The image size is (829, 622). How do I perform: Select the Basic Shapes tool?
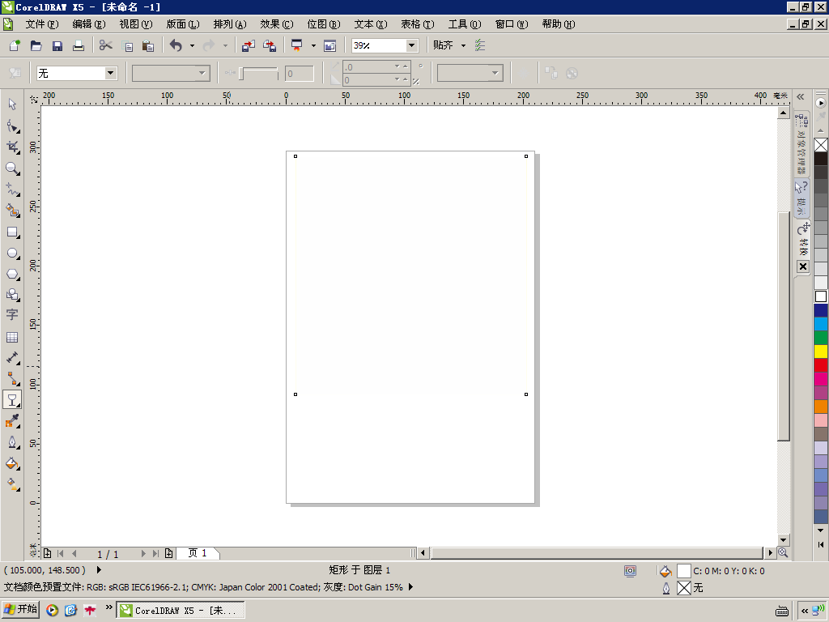(x=12, y=295)
